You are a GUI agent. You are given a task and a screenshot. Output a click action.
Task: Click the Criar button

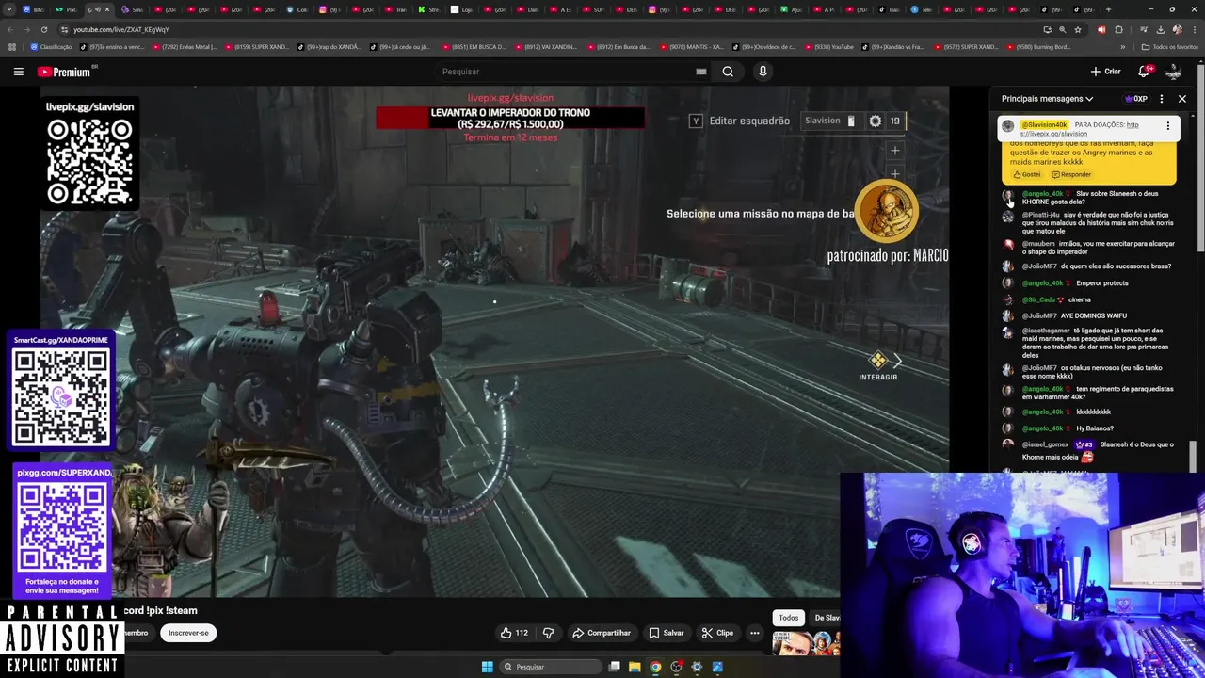[1105, 72]
